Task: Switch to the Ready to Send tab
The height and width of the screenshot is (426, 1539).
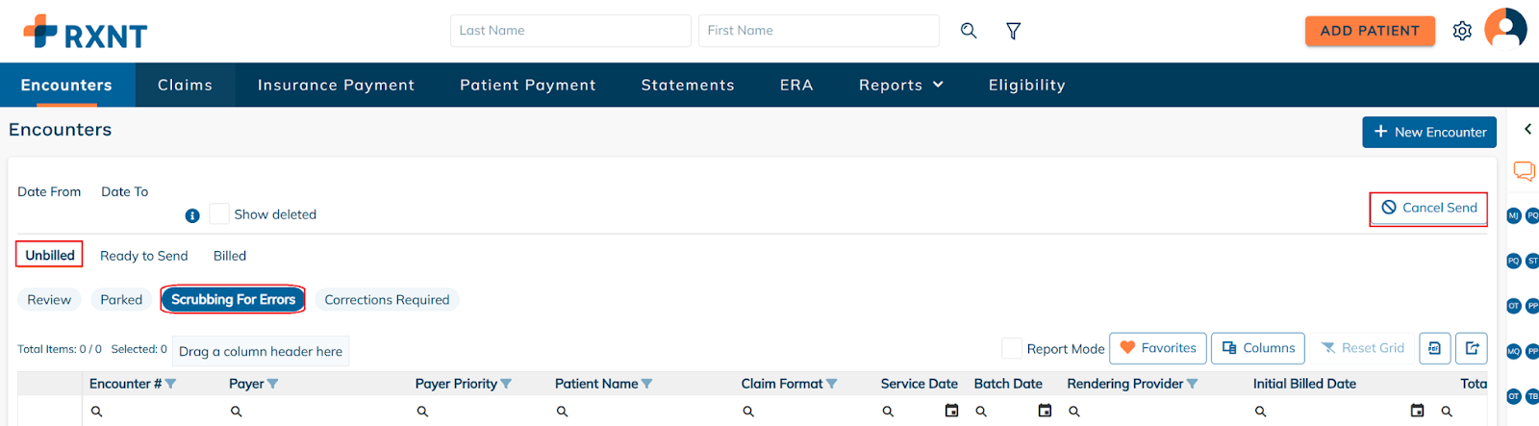Action: 143,256
